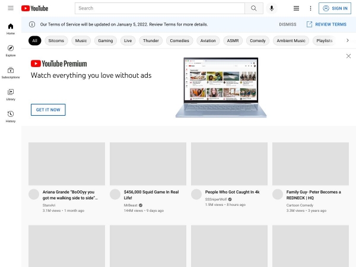This screenshot has width=356, height=267.
Task: Open Subscriptions in sidebar
Action: click(11, 73)
